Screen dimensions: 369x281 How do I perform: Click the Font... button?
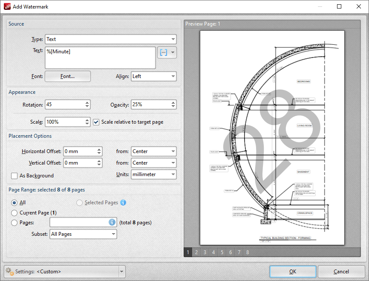(68, 76)
